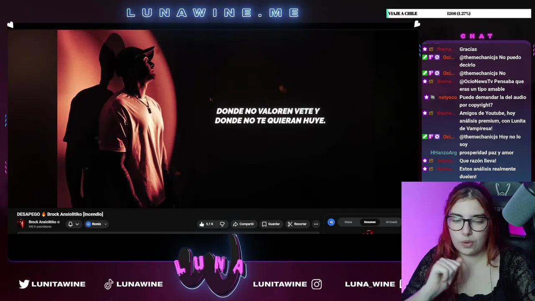Click the Instagram icon beside LUNITAWINE

coord(316,284)
